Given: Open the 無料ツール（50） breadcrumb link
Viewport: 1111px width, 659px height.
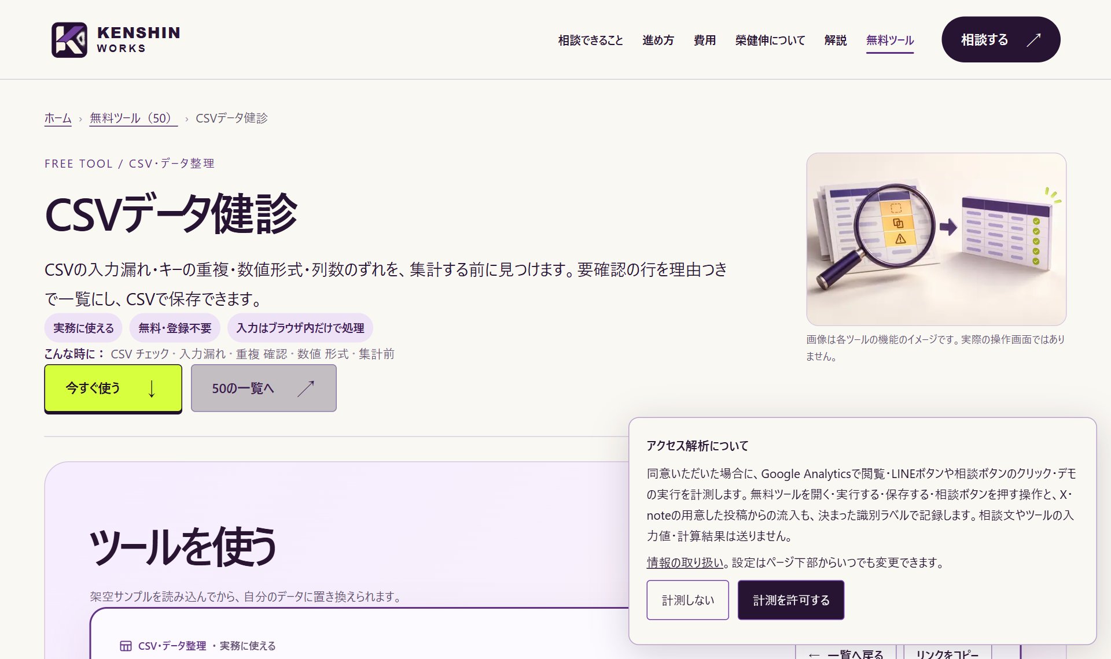Looking at the screenshot, I should pos(134,119).
